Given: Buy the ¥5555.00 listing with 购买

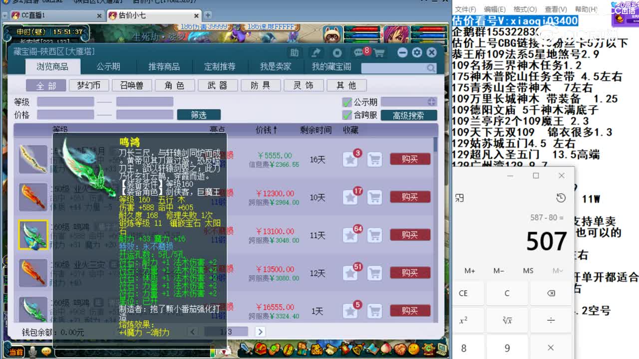Looking at the screenshot, I should click(410, 159).
